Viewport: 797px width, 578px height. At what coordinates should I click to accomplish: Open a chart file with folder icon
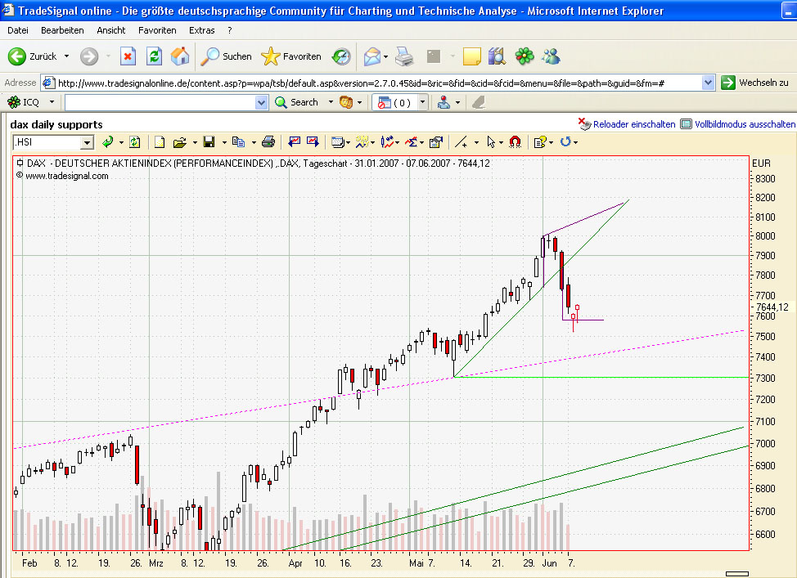[179, 142]
